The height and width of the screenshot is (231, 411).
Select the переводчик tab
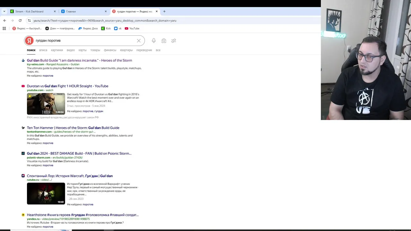click(x=144, y=50)
